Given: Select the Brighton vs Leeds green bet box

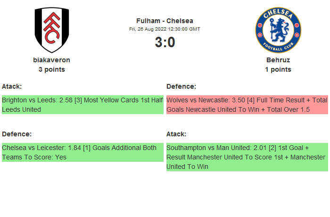Looking at the screenshot, I should (82, 105).
